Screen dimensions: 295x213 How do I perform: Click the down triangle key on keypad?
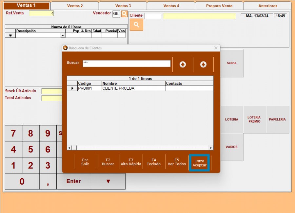[x=108, y=181]
